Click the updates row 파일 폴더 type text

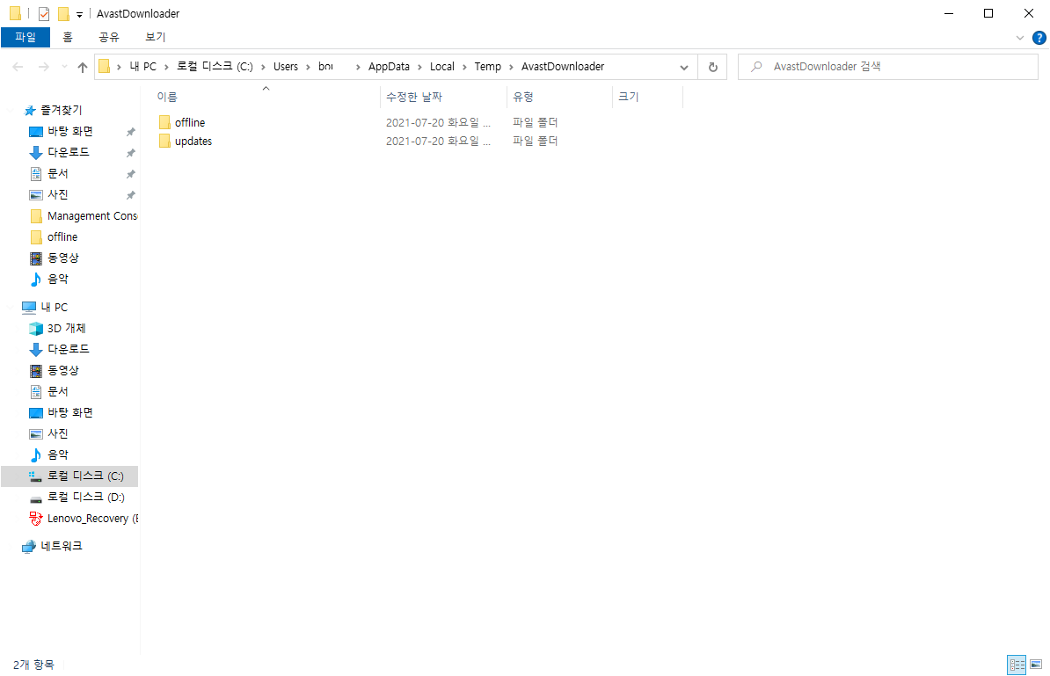click(x=535, y=142)
